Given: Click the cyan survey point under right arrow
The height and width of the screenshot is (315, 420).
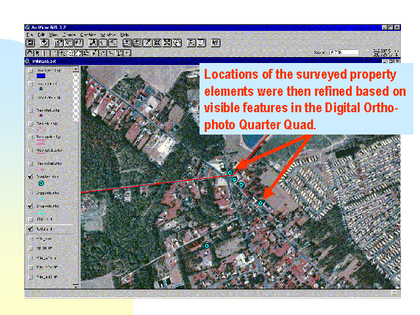Looking at the screenshot, I should coord(261,203).
